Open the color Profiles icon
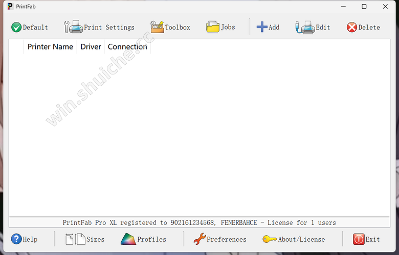The width and height of the screenshot is (399, 255). (128, 239)
